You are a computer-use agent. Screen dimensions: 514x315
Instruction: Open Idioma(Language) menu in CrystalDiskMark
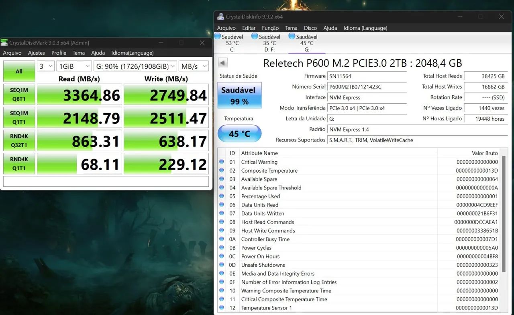tap(133, 53)
